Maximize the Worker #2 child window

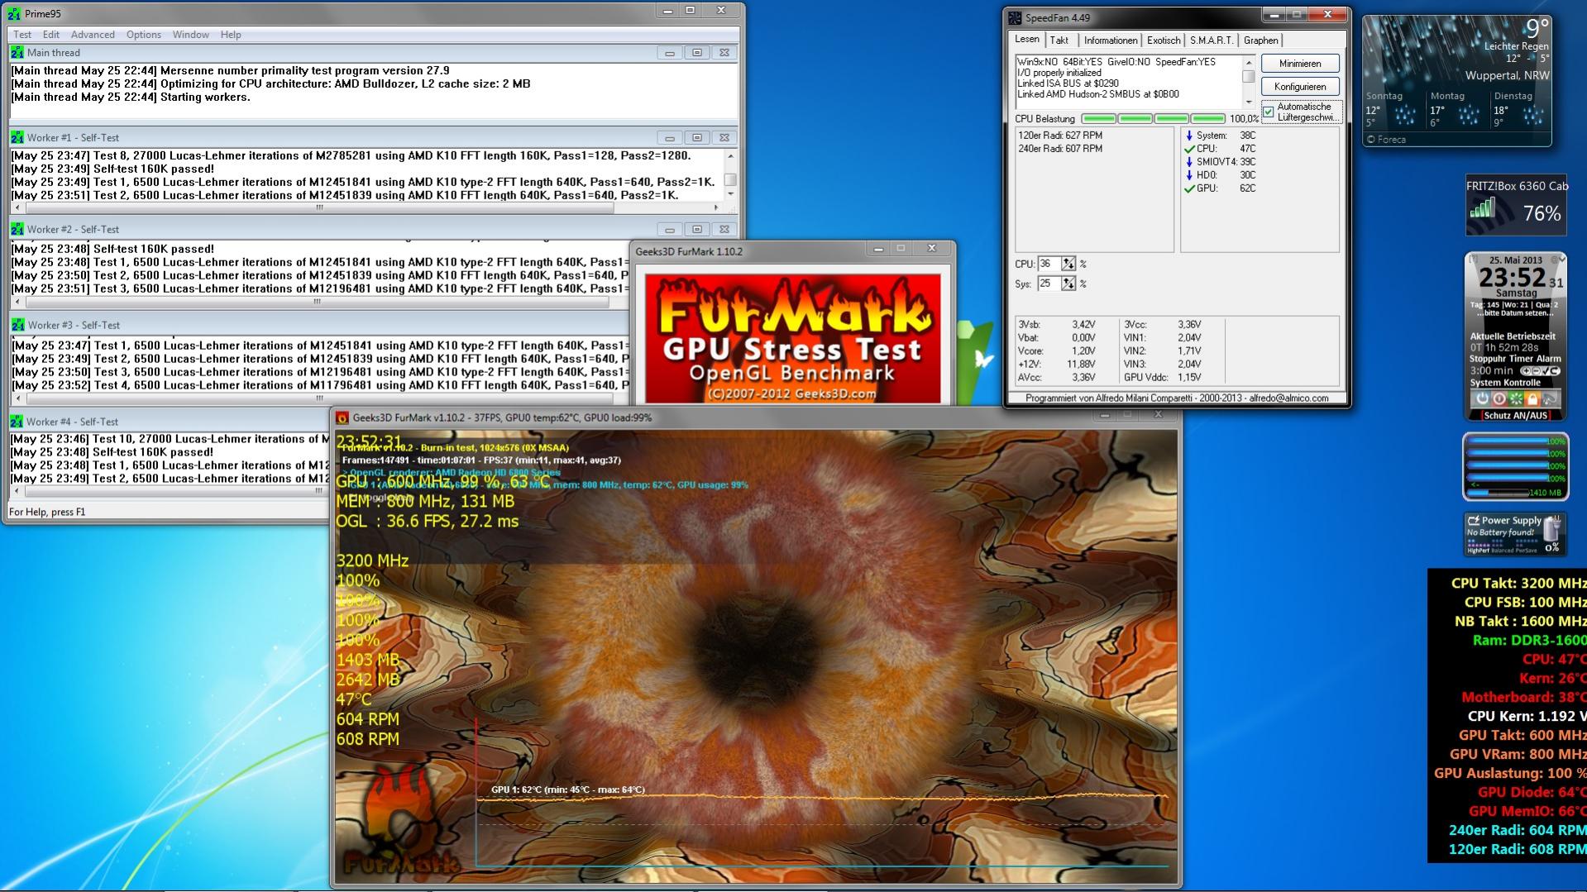pyautogui.click(x=696, y=229)
